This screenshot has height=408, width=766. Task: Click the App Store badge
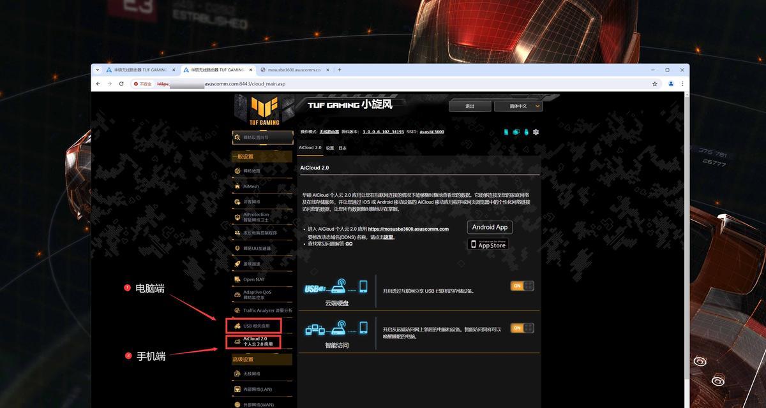pos(488,244)
